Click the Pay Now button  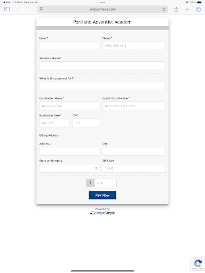pyautogui.click(x=102, y=195)
